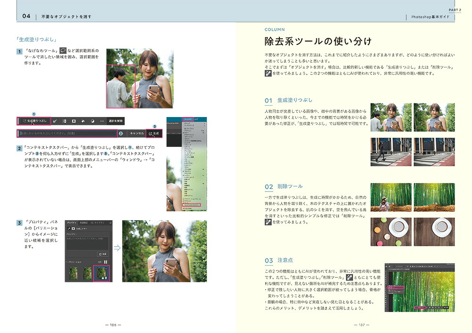Click the 生成 button in the Properties panel

[x=102, y=254]
